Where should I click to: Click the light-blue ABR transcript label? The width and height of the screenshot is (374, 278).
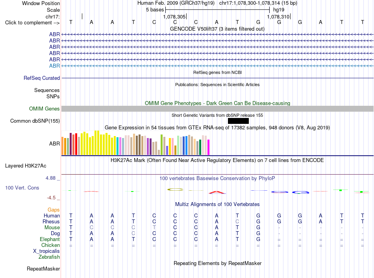[54, 66]
